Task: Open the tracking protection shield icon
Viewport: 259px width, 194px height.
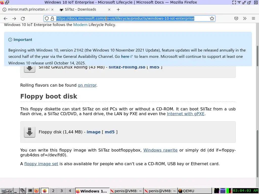Action: tap(47, 18)
